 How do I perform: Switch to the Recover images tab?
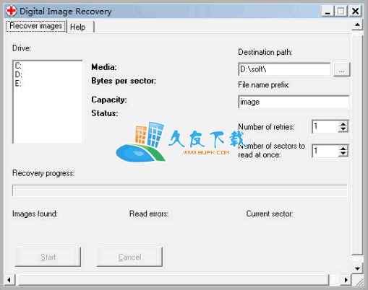[36, 26]
